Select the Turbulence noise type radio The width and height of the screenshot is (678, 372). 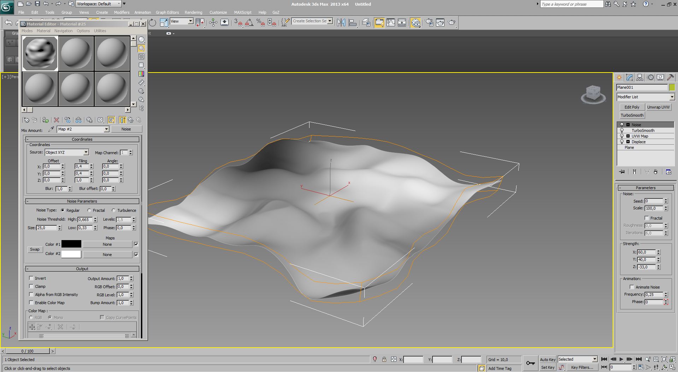(114, 210)
